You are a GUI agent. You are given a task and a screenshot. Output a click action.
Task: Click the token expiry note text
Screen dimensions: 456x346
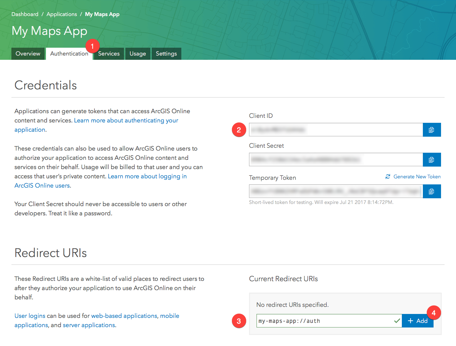(x=321, y=202)
